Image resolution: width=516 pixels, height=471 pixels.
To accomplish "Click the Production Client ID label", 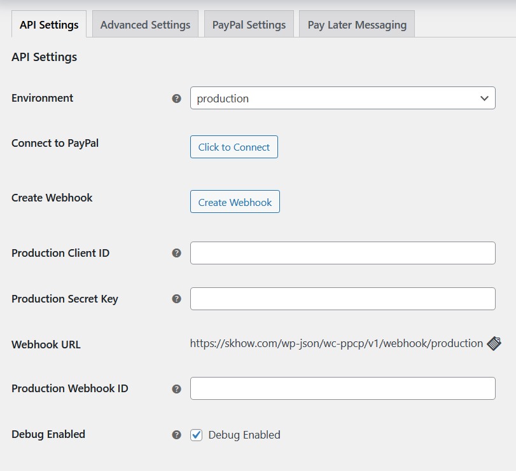I will (60, 253).
